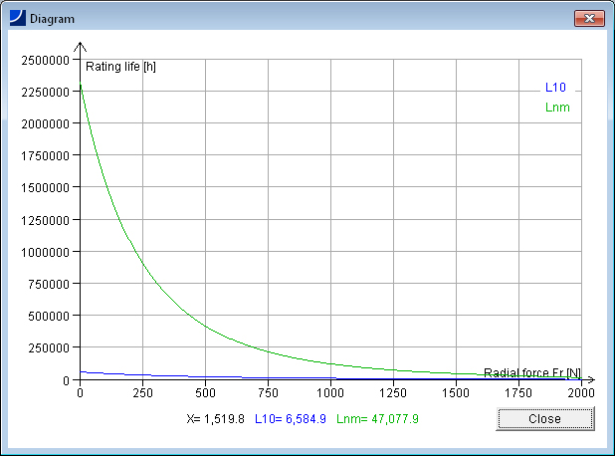615x456 pixels.
Task: Click the 500 tick label on X axis
Action: 205,393
